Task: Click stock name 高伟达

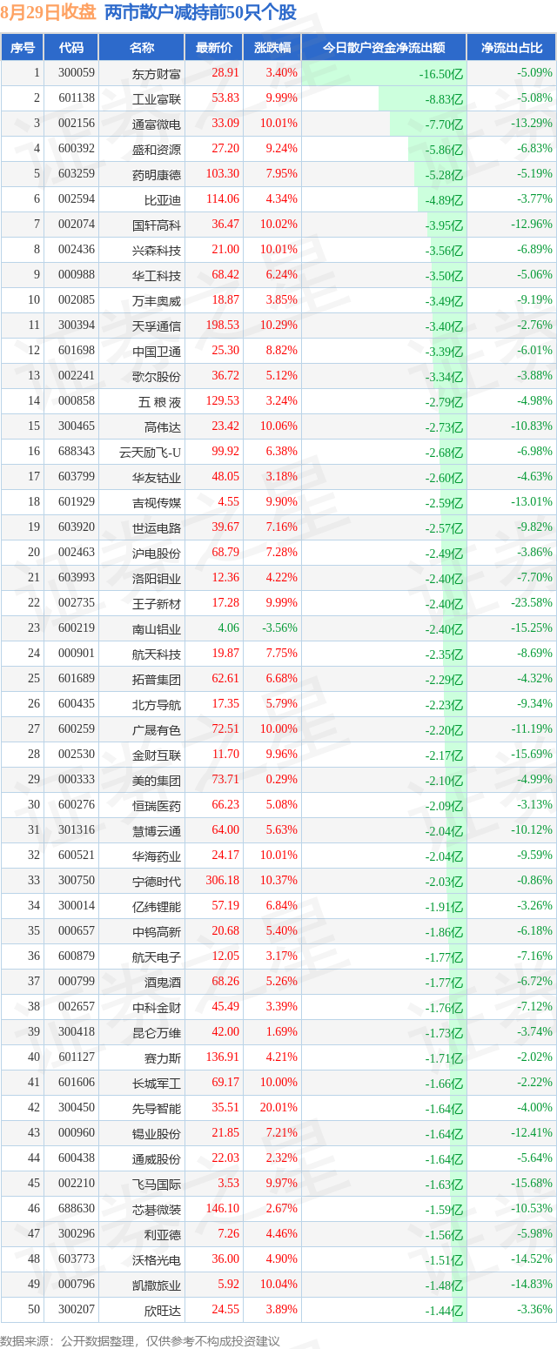Action: [163, 427]
